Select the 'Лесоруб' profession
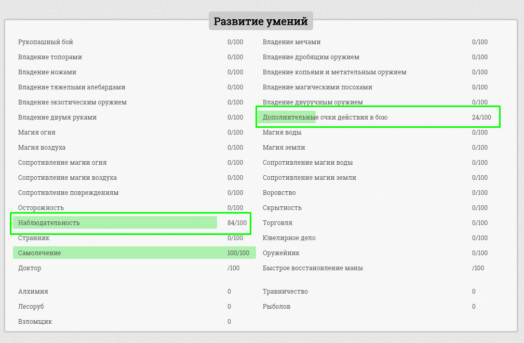Image resolution: width=524 pixels, height=343 pixels. [x=31, y=306]
